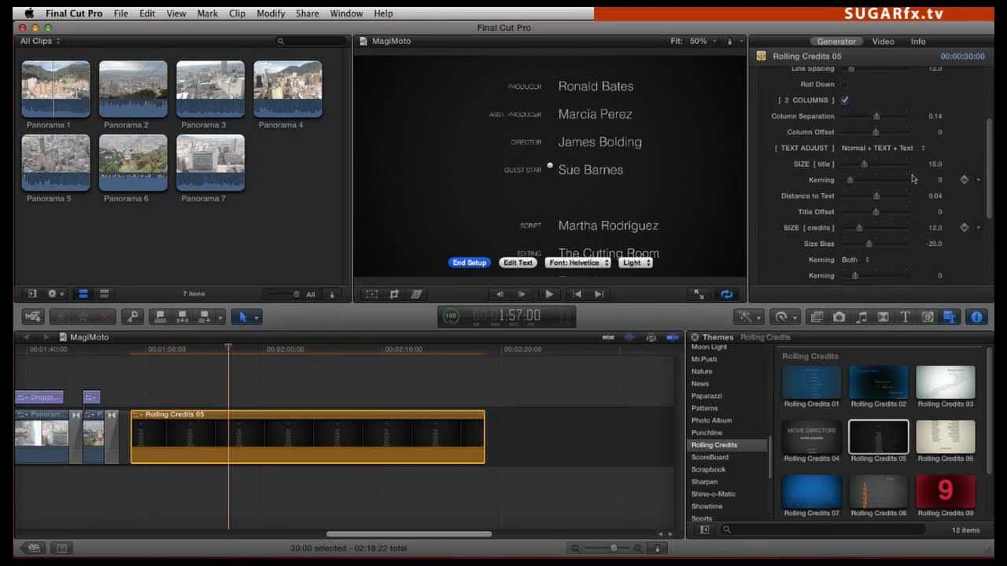
Task: Adjust the Column Separation slider
Action: coord(876,116)
